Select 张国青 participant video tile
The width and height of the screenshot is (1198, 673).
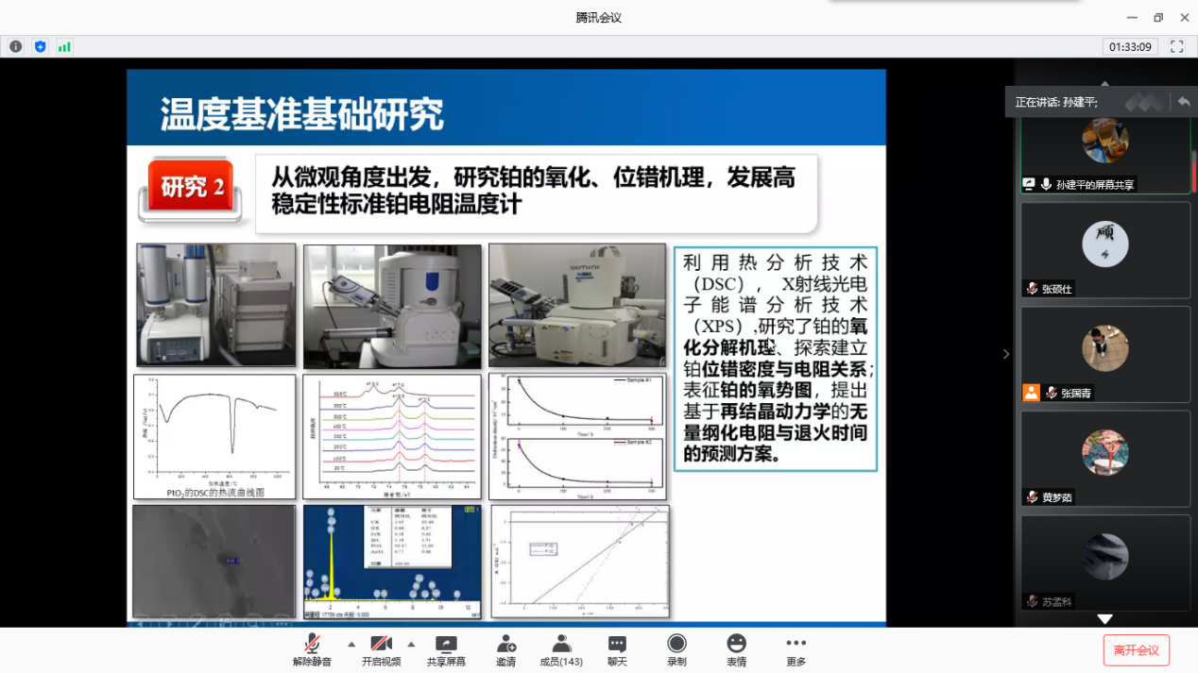pos(1104,353)
